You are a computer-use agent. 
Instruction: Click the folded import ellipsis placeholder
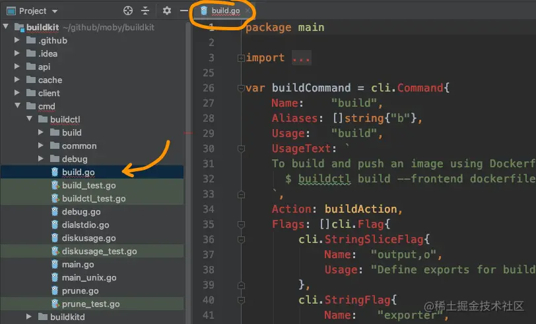[x=301, y=58]
